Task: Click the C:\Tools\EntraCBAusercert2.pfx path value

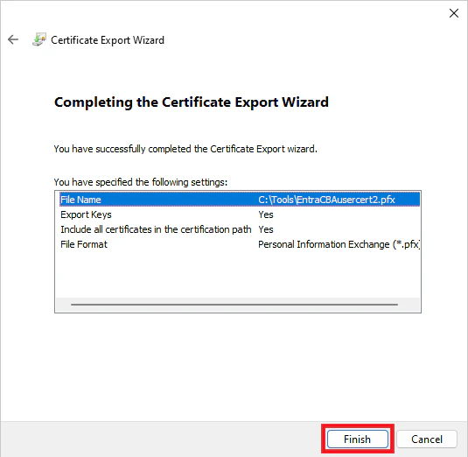Action: (326, 200)
